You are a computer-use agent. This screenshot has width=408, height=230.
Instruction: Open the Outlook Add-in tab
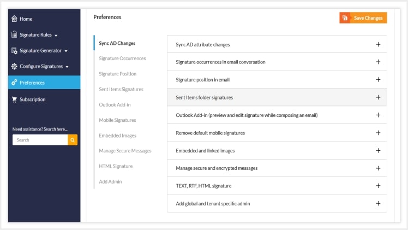(x=115, y=105)
